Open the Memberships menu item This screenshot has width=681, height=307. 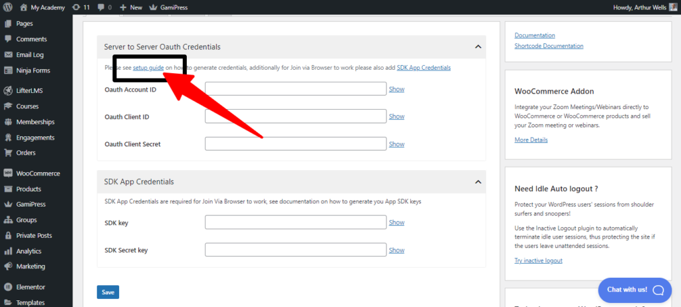click(x=36, y=122)
